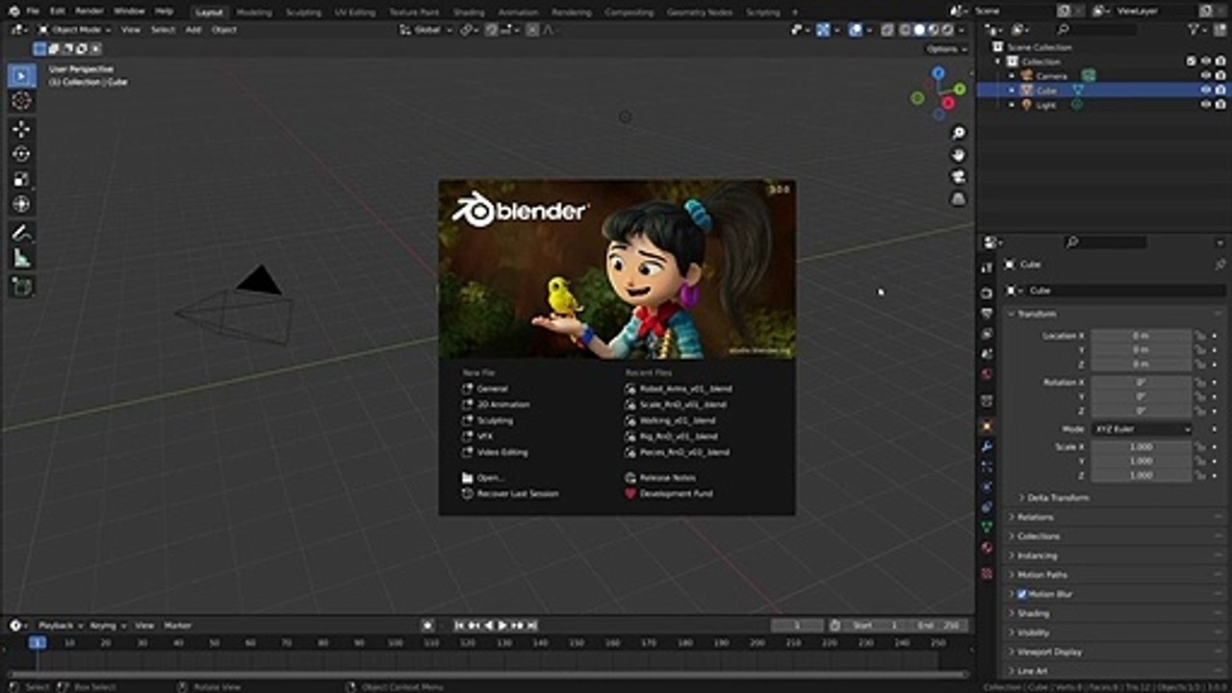Screen dimensions: 1232x693
Task: Collapse the Transform panel
Action: pyautogui.click(x=1036, y=314)
